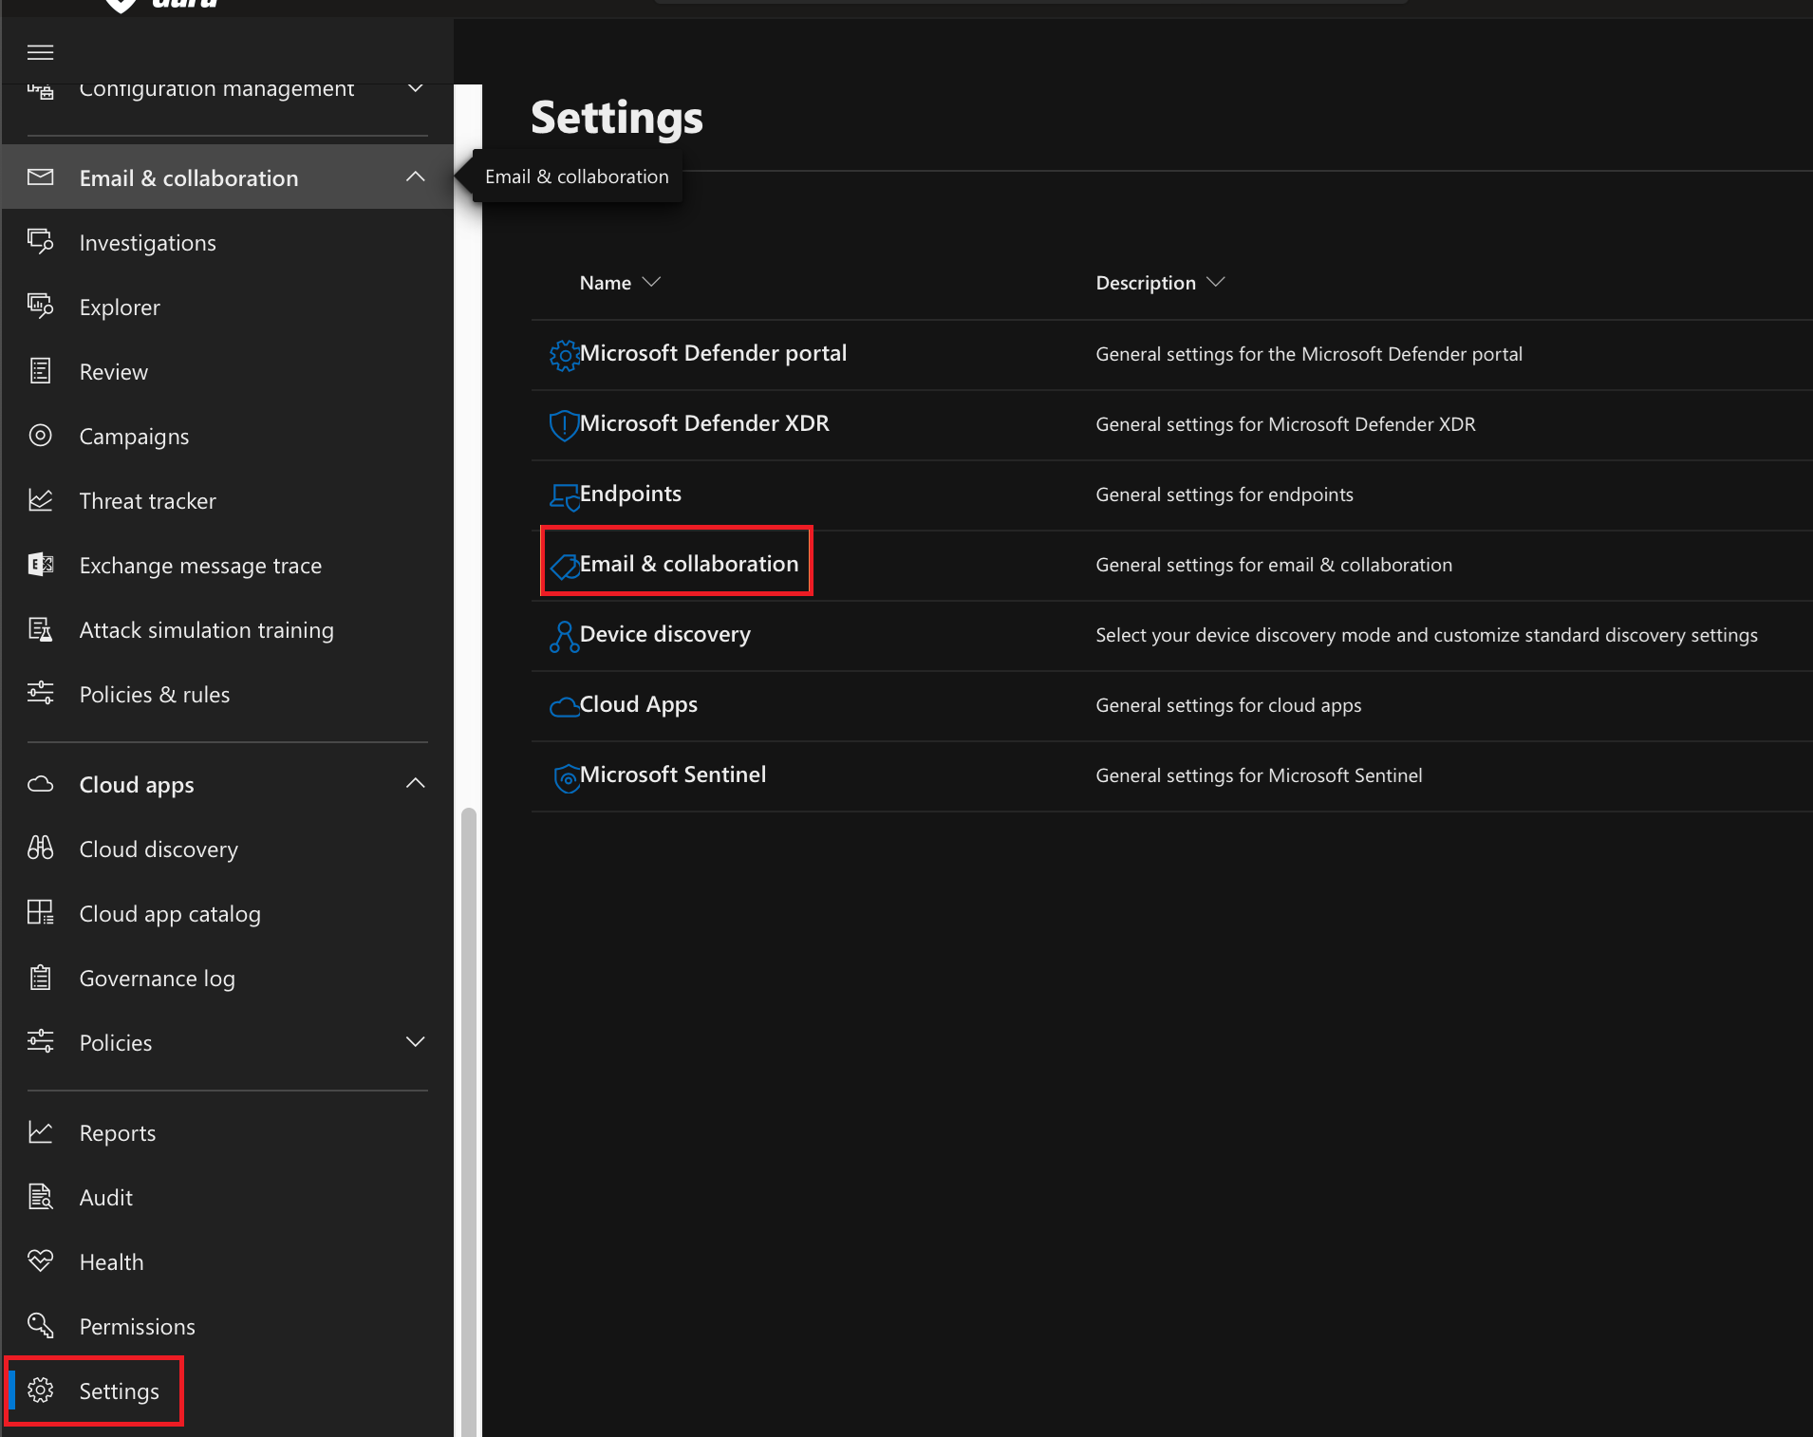
Task: Click the Policies sliders icon in sidebar
Action: pyautogui.click(x=40, y=1042)
